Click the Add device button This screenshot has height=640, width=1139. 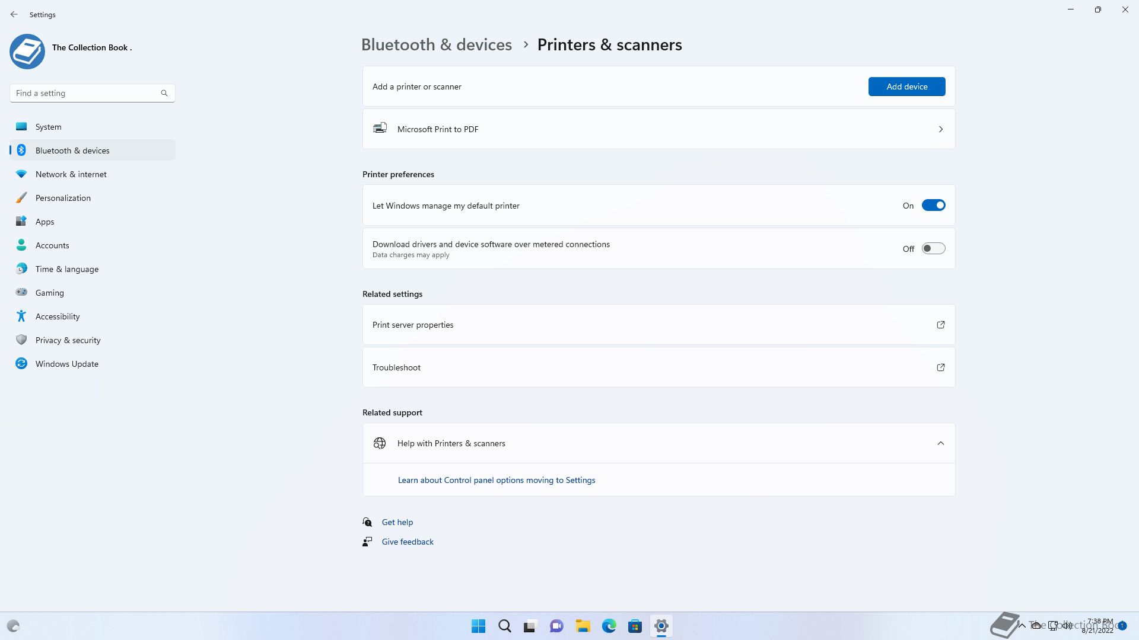[906, 87]
